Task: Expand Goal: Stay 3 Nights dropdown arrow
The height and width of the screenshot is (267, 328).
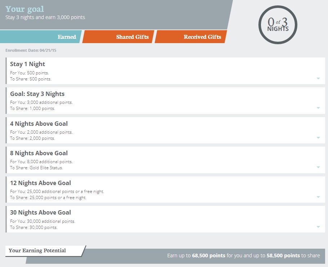Action: [x=318, y=108]
